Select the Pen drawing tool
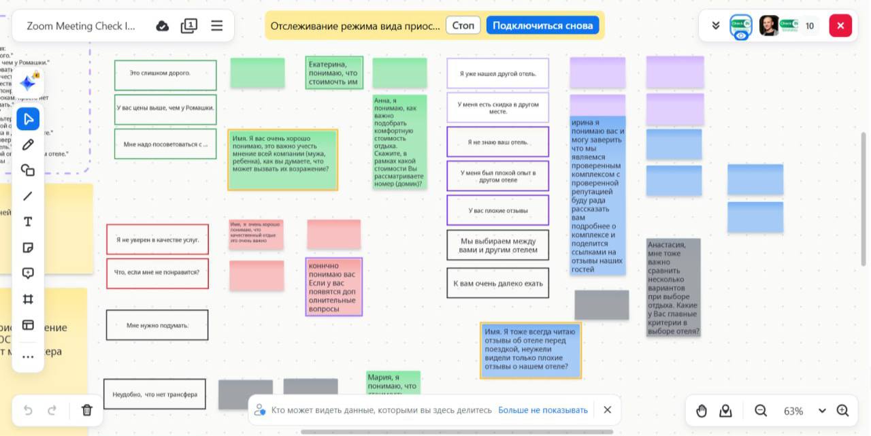The height and width of the screenshot is (436, 871). coord(28,145)
